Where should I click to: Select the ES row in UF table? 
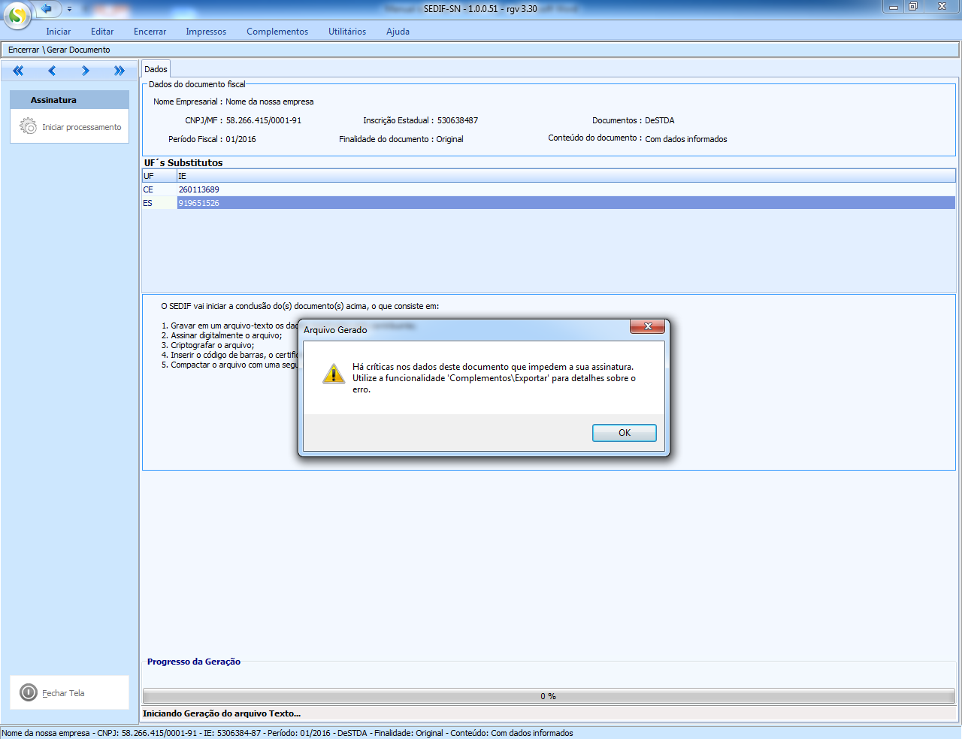click(549, 203)
